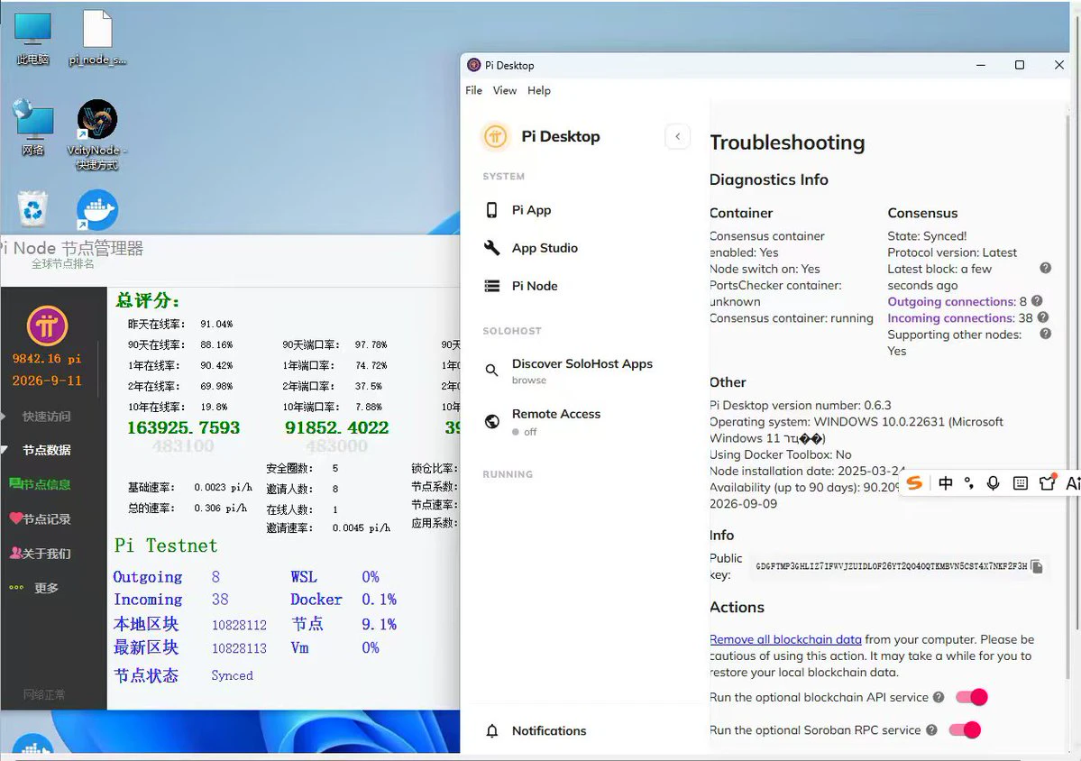This screenshot has height=761, width=1081.
Task: Show help for Latest block
Action: point(1045,268)
